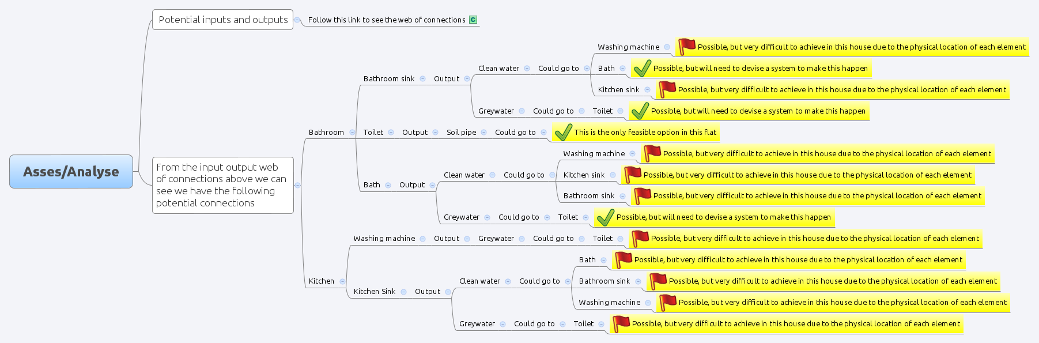Collapse the From the input output web topic

297,185
